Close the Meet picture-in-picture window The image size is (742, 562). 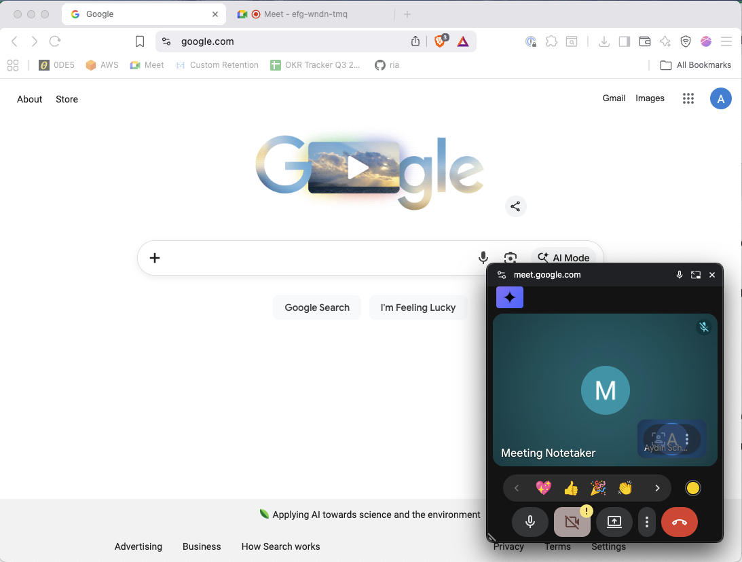coord(711,275)
